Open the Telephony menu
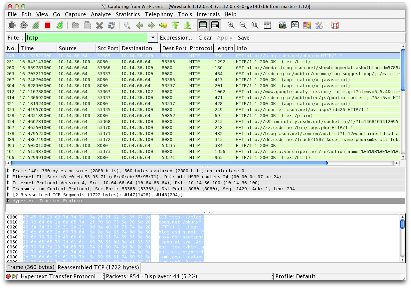 pos(159,14)
